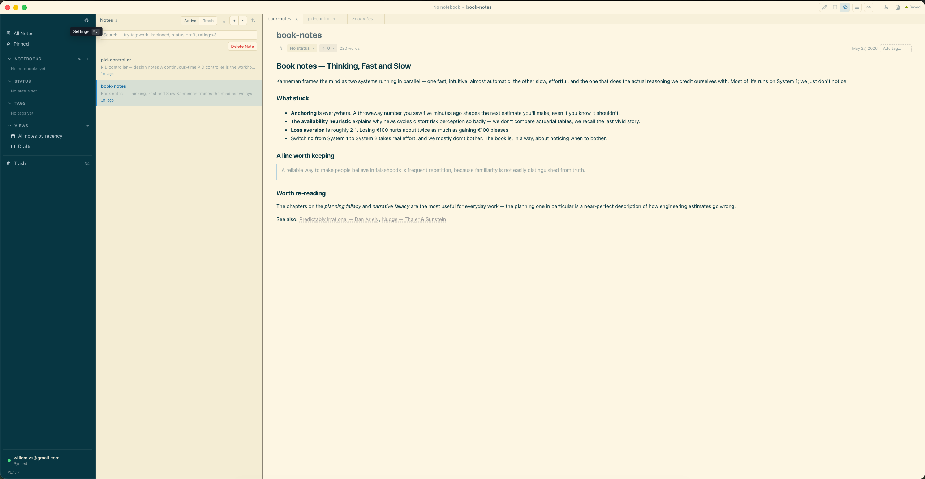The height and width of the screenshot is (479, 925).
Task: Select the pid-controller note in the list
Action: tap(179, 67)
